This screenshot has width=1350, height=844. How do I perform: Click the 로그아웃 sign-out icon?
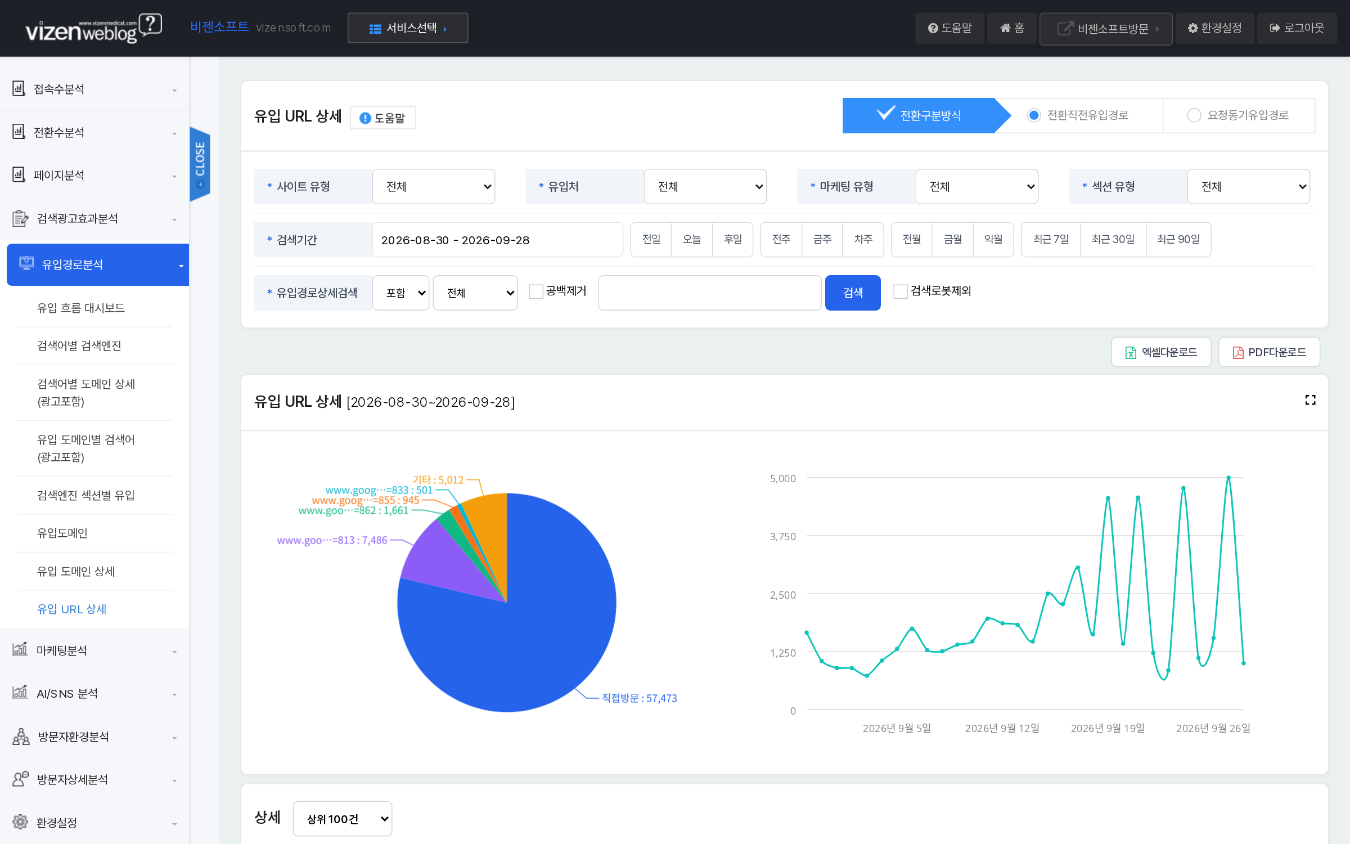[x=1275, y=28]
